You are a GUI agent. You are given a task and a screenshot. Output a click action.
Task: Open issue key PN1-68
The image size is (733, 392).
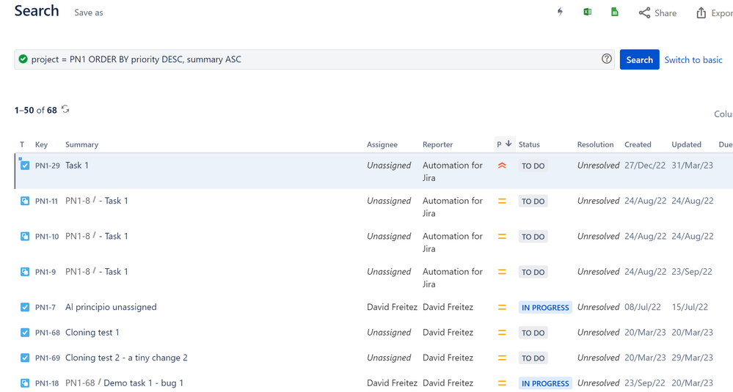[x=47, y=333]
